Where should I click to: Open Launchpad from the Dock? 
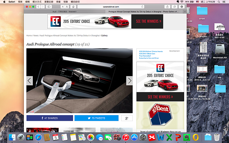point(21,137)
